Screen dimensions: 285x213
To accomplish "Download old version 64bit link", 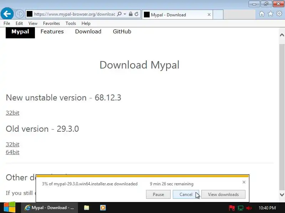I will (x=12, y=152).
